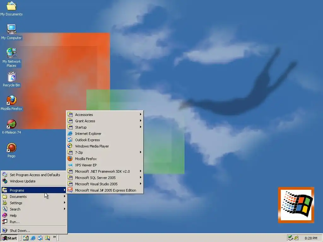Expand the quick launch overflow chevron
This screenshot has width=323, height=242.
(x=54, y=237)
